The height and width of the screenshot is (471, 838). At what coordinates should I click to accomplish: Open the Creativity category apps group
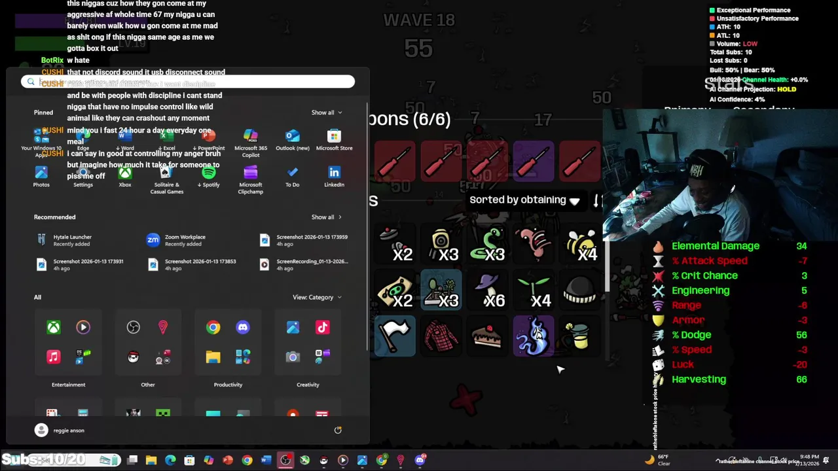point(308,343)
